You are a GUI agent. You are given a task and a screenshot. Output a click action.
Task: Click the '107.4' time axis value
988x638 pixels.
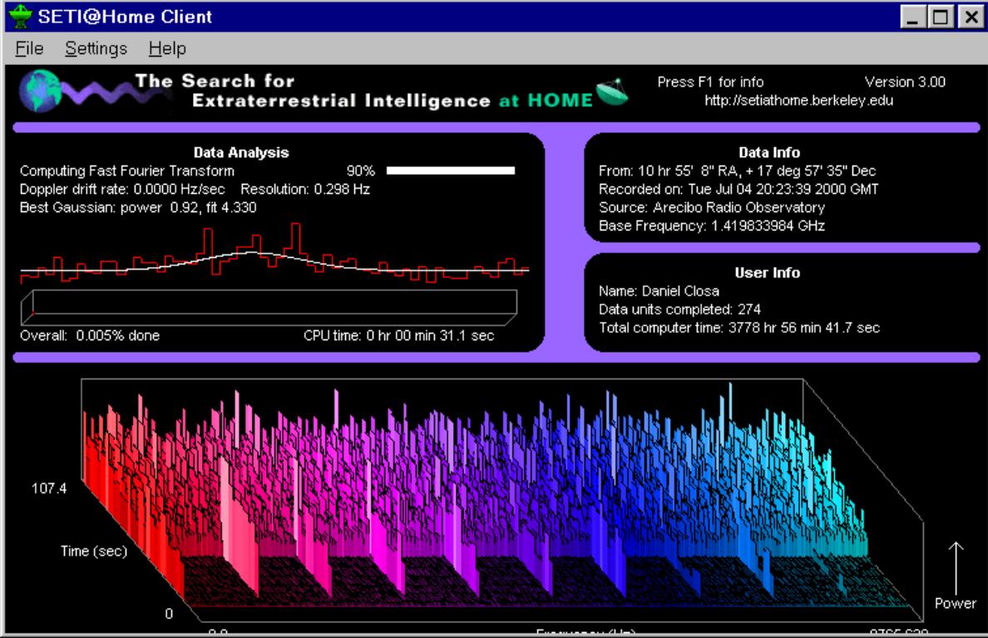click(48, 488)
